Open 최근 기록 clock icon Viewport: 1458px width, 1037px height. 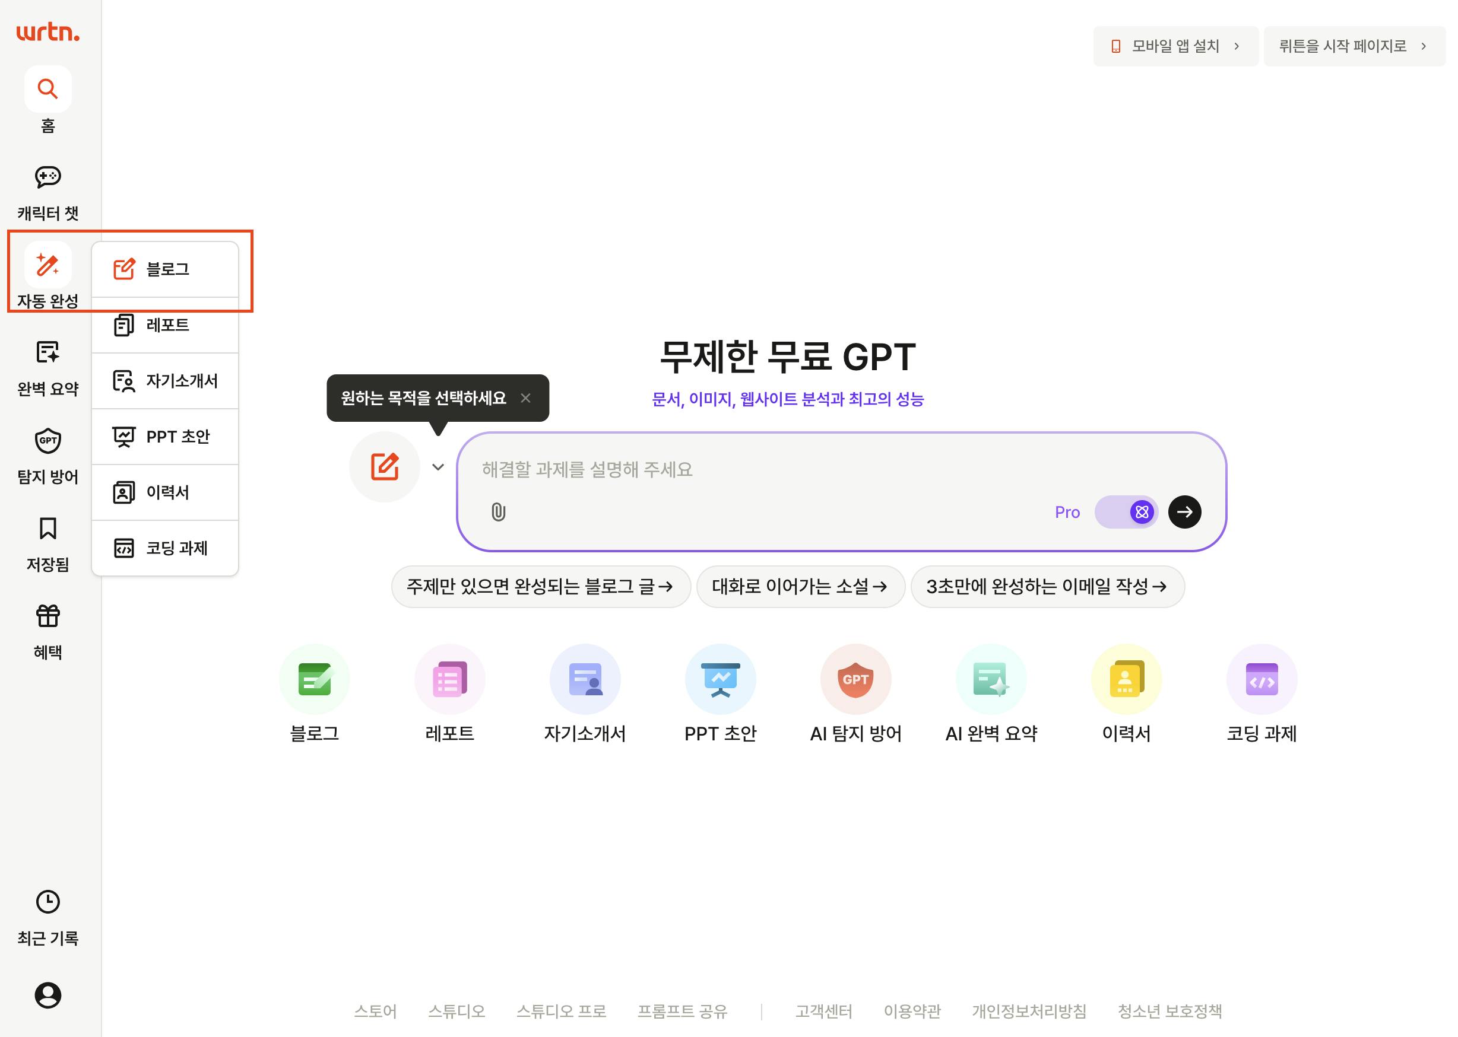click(x=48, y=902)
